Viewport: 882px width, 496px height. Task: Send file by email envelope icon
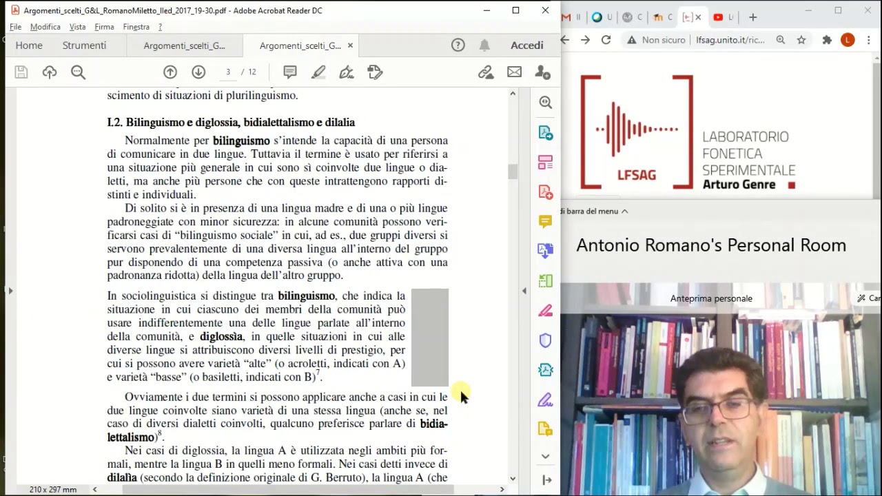[514, 72]
